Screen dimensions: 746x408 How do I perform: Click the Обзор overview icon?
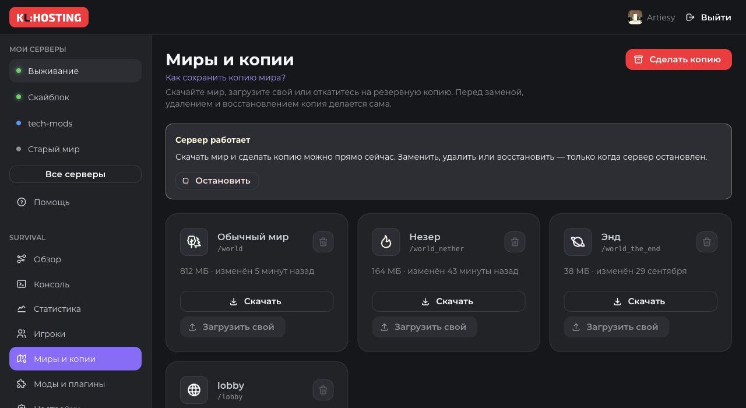[x=22, y=259]
